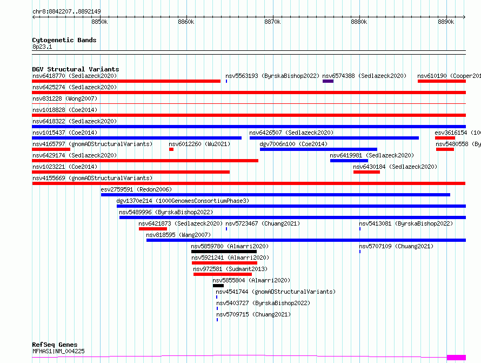Click nsv5921241 (Almarri2020) label

[230, 258]
